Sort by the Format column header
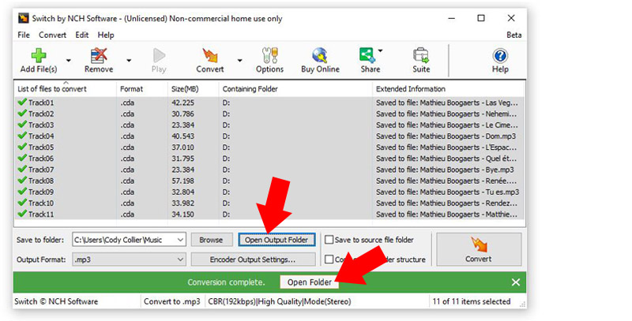 (142, 89)
